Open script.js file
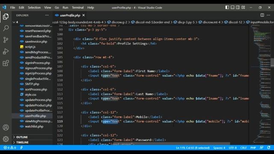274x154 pixels. click(30, 47)
